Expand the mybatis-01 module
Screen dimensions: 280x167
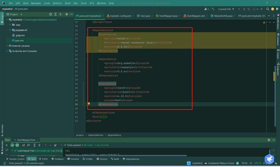point(10,30)
